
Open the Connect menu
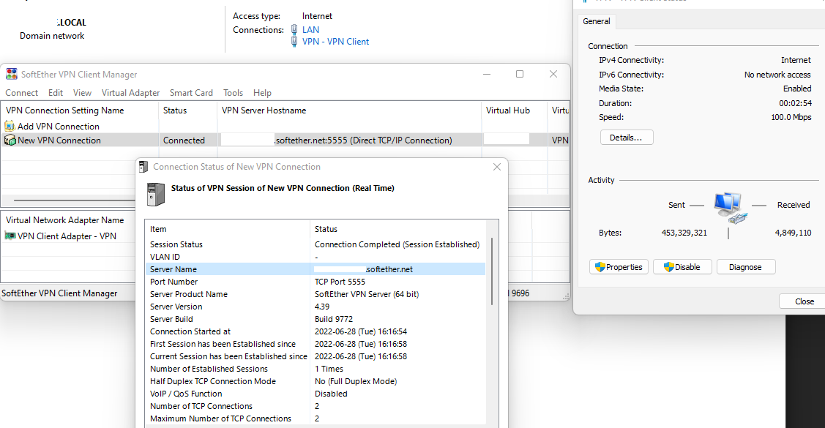click(21, 92)
